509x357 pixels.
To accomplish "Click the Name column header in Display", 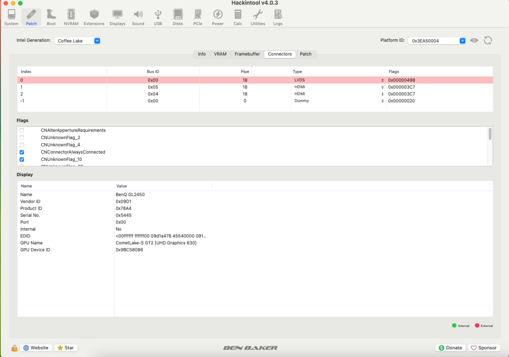I will click(x=66, y=186).
